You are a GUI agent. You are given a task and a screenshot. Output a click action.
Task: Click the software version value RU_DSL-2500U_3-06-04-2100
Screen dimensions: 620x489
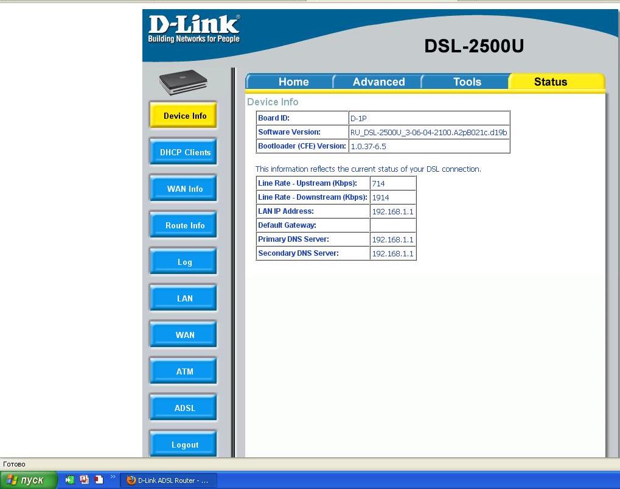(x=428, y=133)
